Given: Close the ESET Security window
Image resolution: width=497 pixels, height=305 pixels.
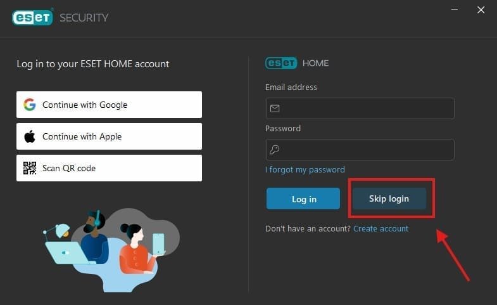Looking at the screenshot, I should 481,10.
